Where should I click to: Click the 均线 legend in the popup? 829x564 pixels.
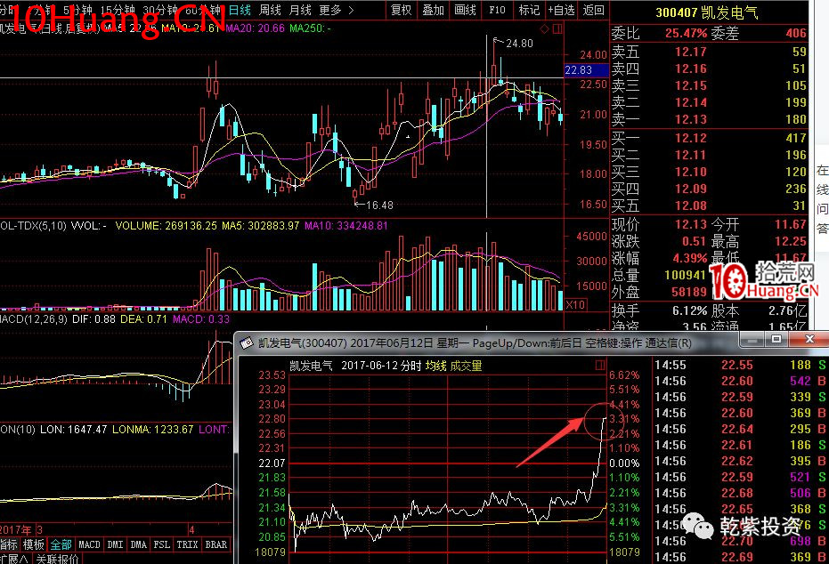pos(436,366)
